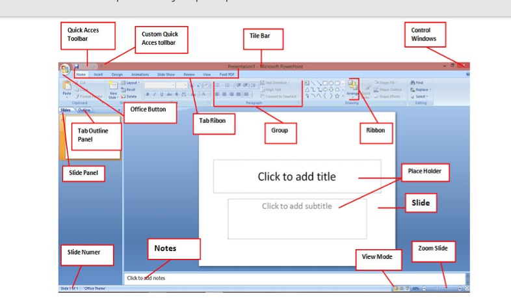
Task: Click the Reset slide button
Action: coord(129,90)
